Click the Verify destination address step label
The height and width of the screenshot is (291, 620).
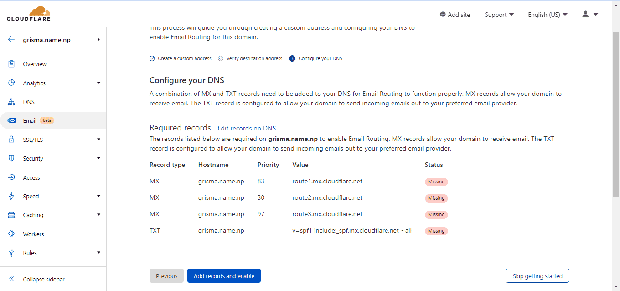coord(254,58)
